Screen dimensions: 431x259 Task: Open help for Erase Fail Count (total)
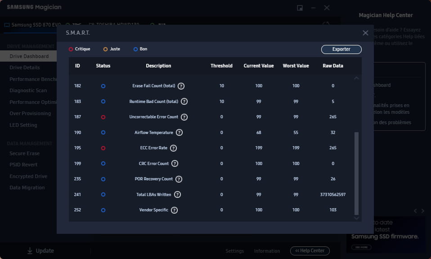181,86
